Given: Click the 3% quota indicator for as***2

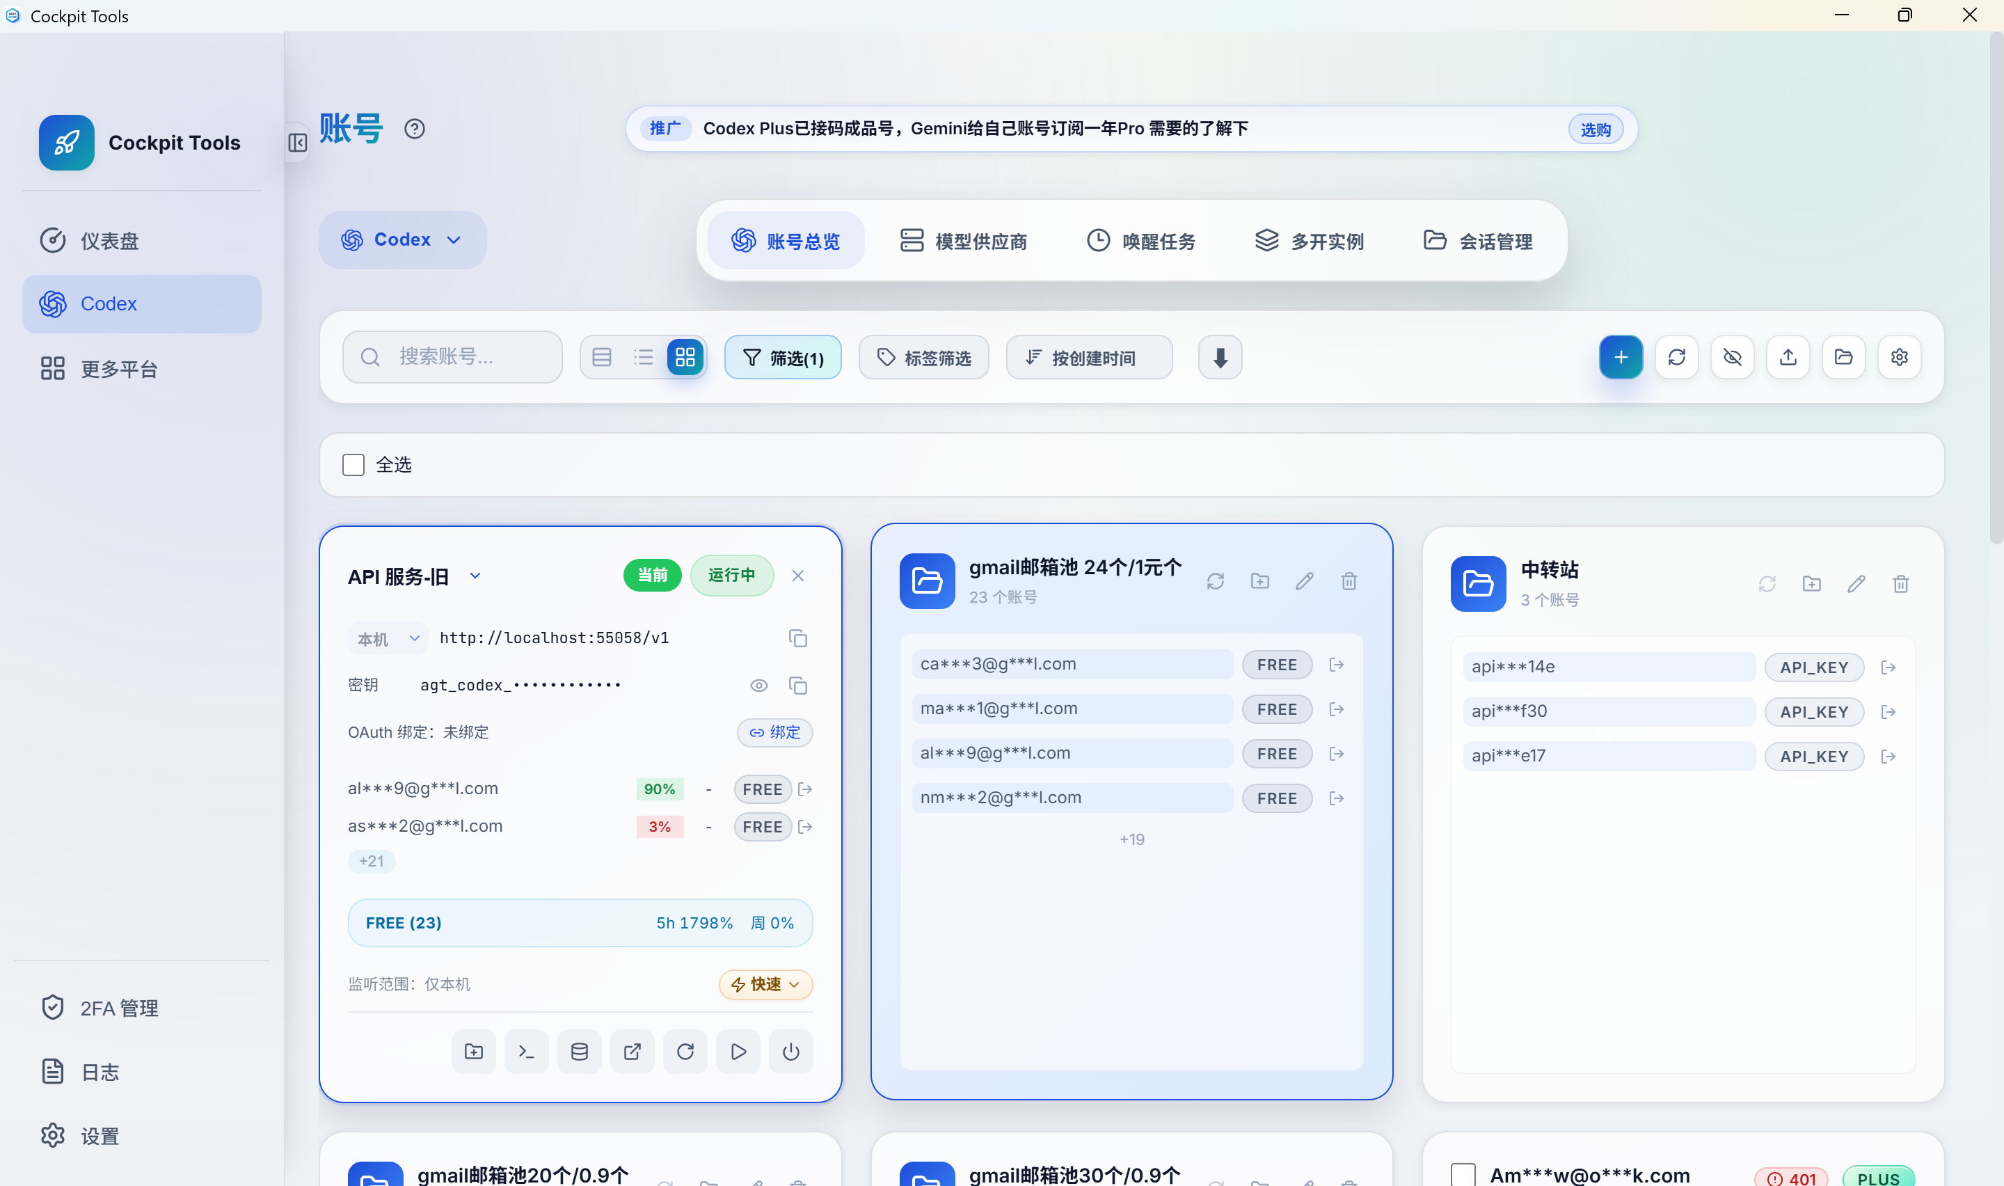Looking at the screenshot, I should 660,827.
